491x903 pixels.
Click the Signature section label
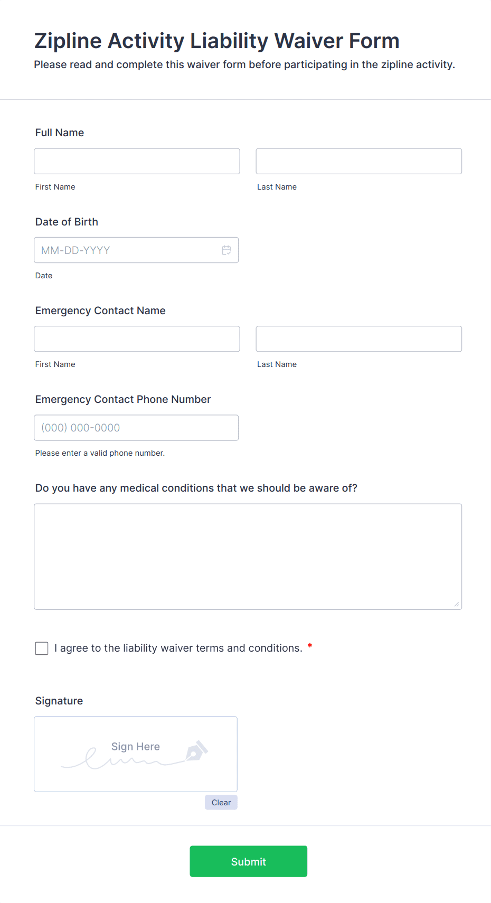(59, 701)
